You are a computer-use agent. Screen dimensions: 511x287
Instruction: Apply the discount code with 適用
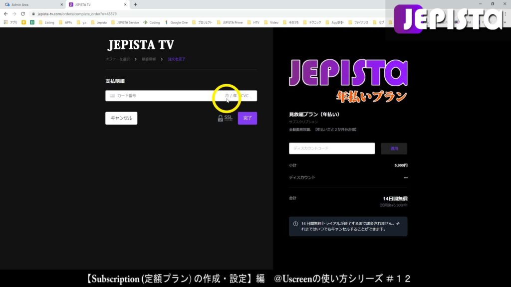pos(394,148)
